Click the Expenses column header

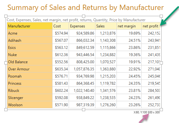(x=82, y=26)
